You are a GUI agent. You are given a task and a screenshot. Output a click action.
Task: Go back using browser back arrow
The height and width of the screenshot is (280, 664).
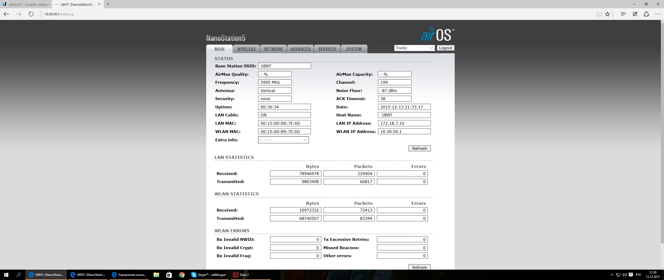click(x=6, y=14)
